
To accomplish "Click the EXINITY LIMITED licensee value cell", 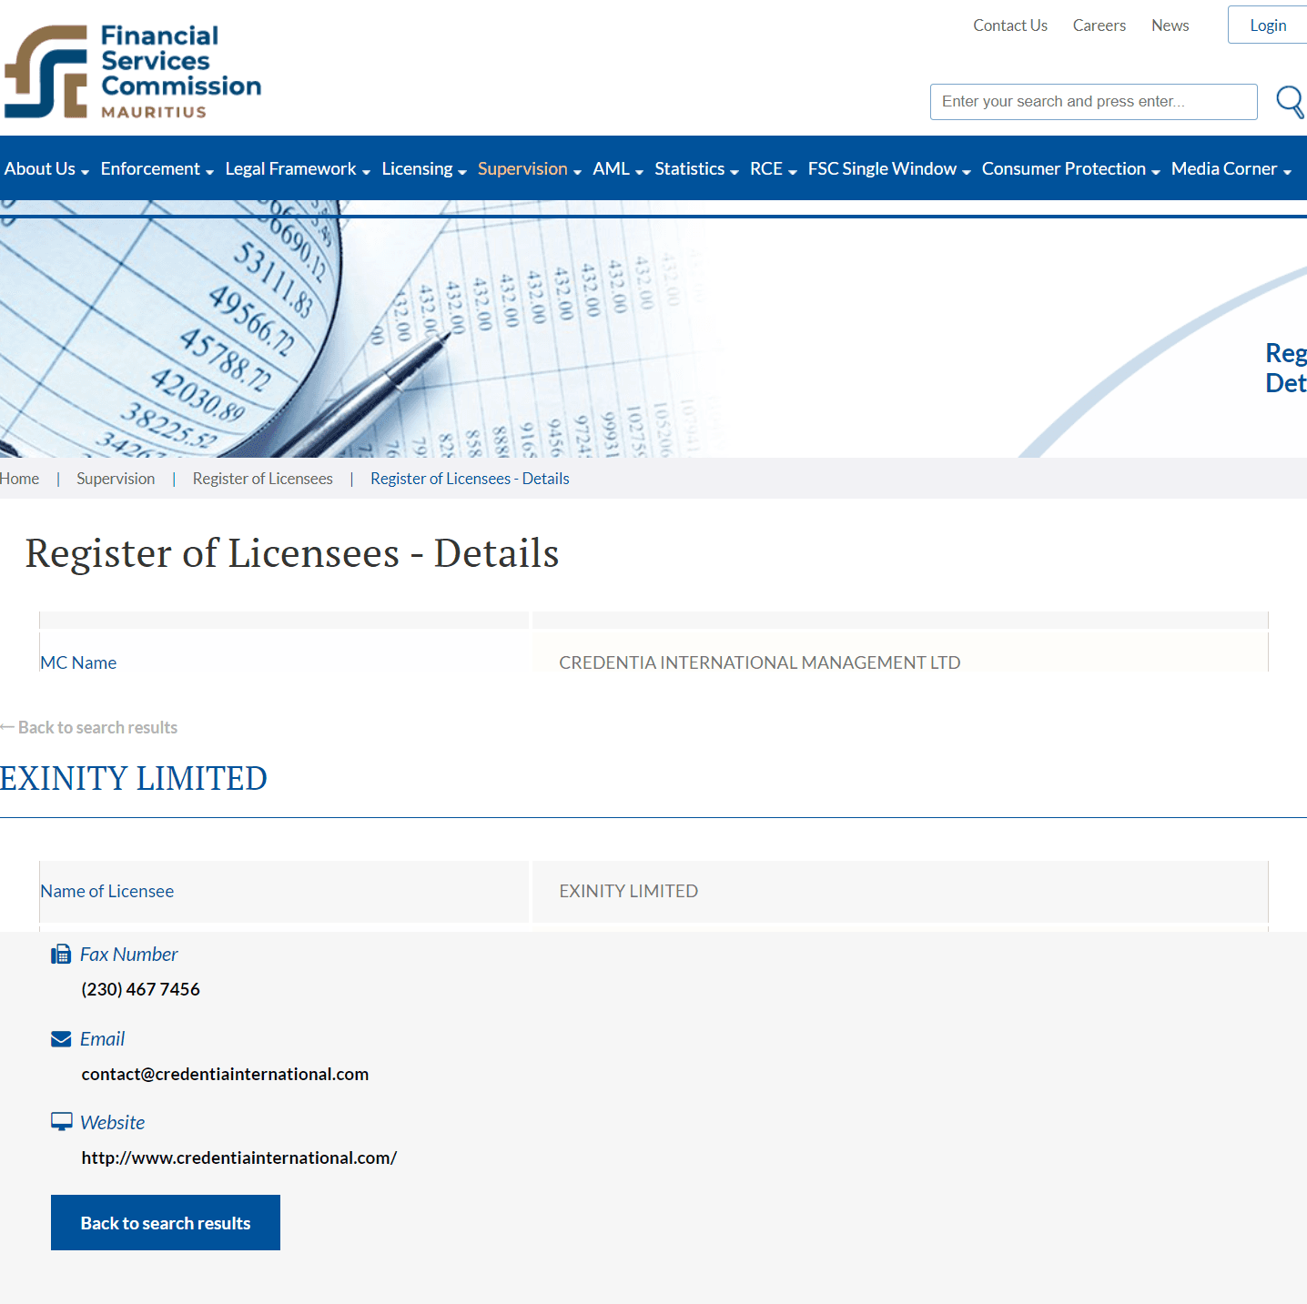I will [899, 892].
